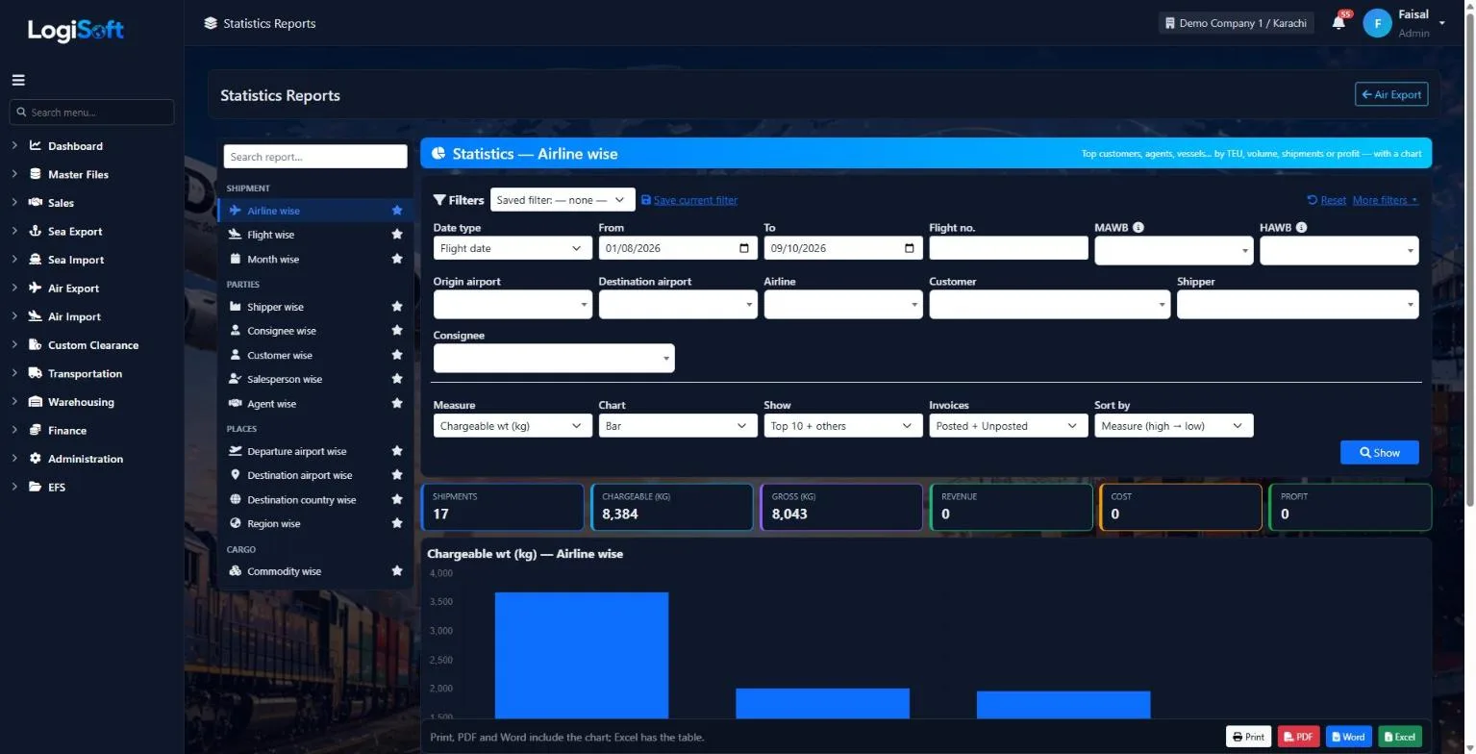Click the EFS folder icon

click(36, 488)
